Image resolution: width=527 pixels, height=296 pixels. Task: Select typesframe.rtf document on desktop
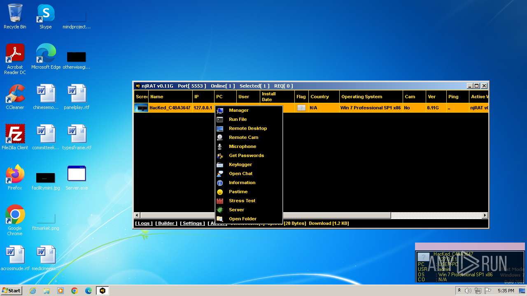click(77, 137)
